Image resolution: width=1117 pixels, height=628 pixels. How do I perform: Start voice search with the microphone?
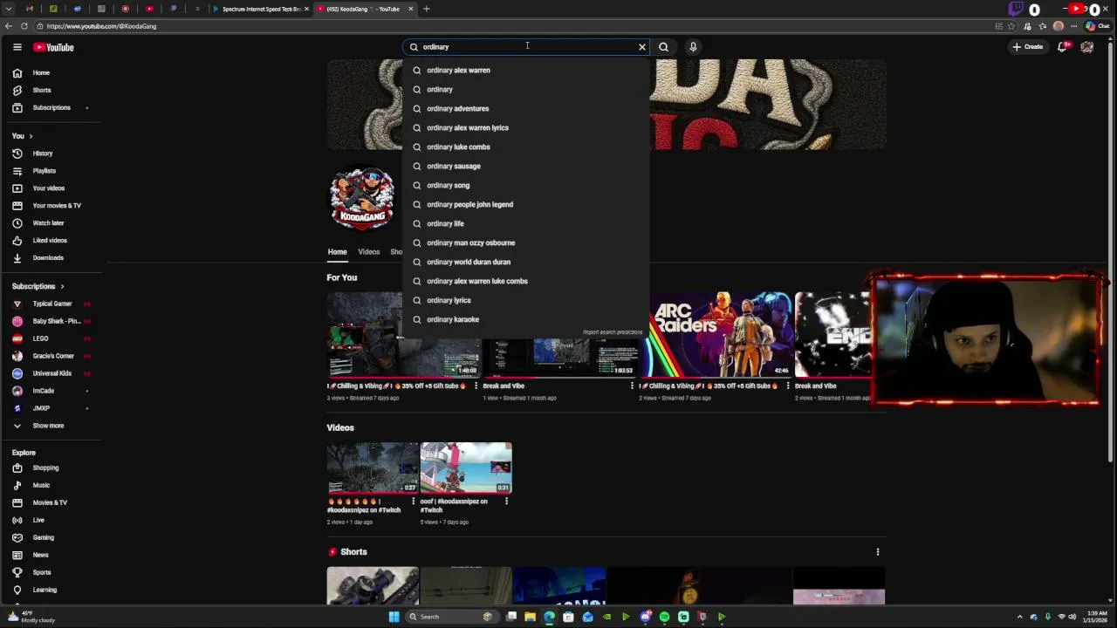coord(693,47)
